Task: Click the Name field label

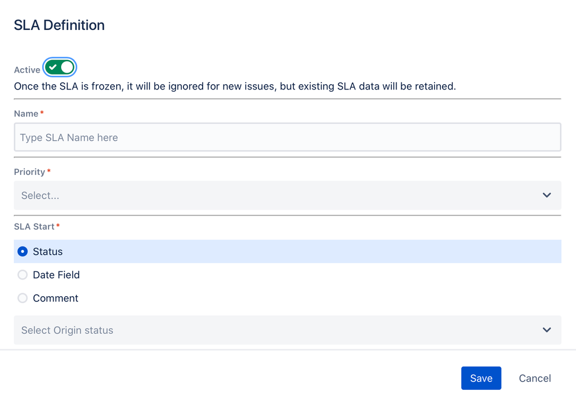Action: 26,114
